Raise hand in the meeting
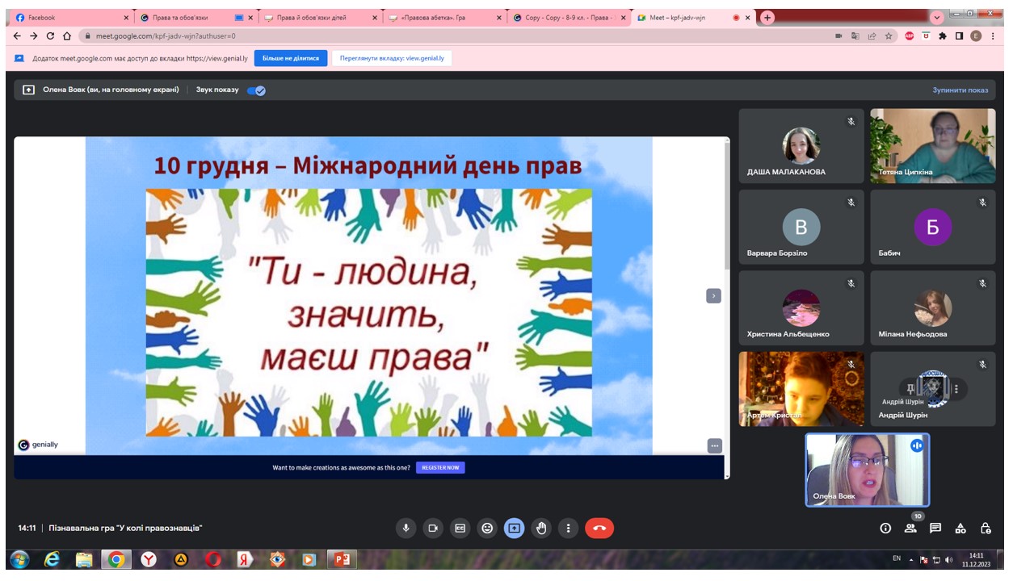The height and width of the screenshot is (581, 1034). [541, 529]
